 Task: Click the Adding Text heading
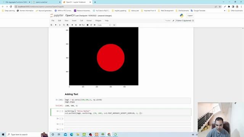(x=71, y=94)
